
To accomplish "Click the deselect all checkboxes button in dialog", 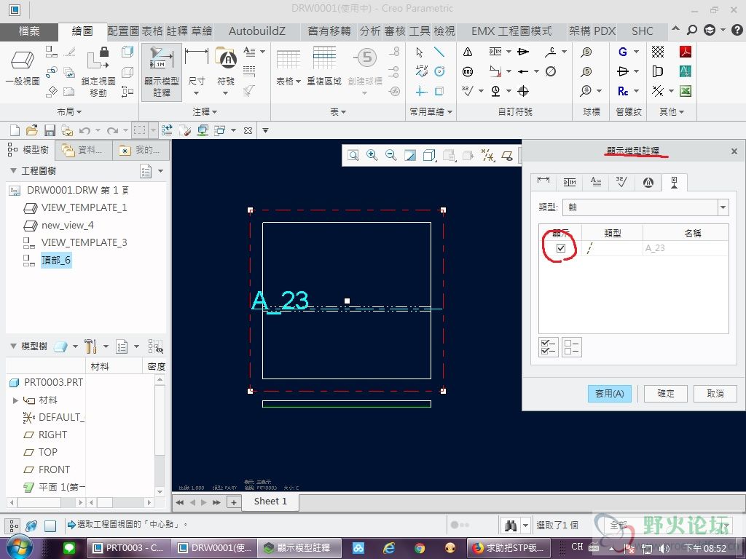I will tap(571, 347).
